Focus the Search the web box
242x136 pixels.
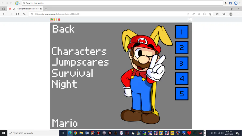coord(122,3)
